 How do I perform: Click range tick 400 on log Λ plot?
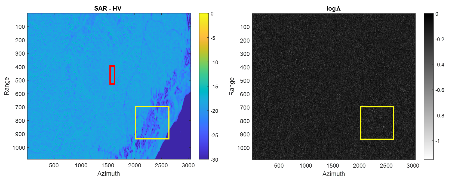click(x=245, y=68)
